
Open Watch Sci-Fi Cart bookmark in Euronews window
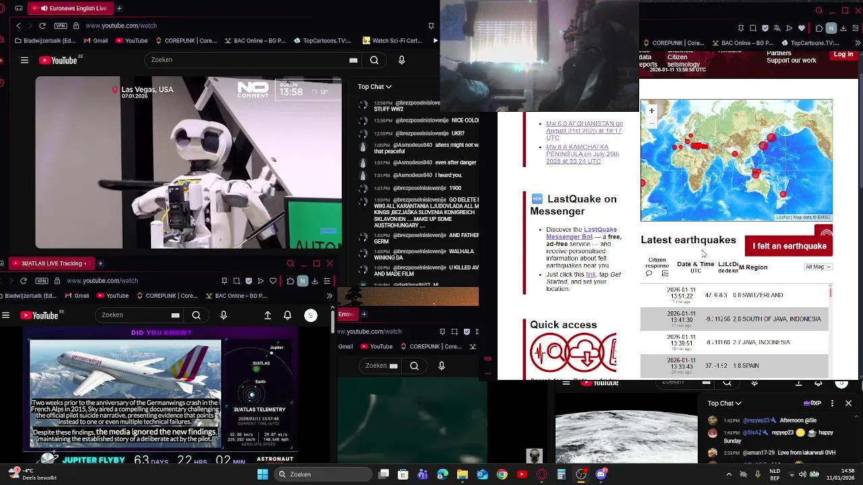coord(392,40)
